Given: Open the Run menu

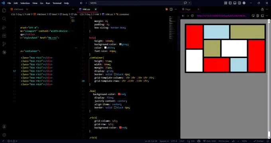Looking at the screenshot, I should click(48, 3).
